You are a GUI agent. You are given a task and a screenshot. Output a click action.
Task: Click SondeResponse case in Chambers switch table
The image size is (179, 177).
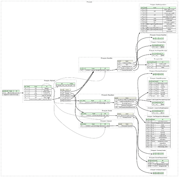127,103
